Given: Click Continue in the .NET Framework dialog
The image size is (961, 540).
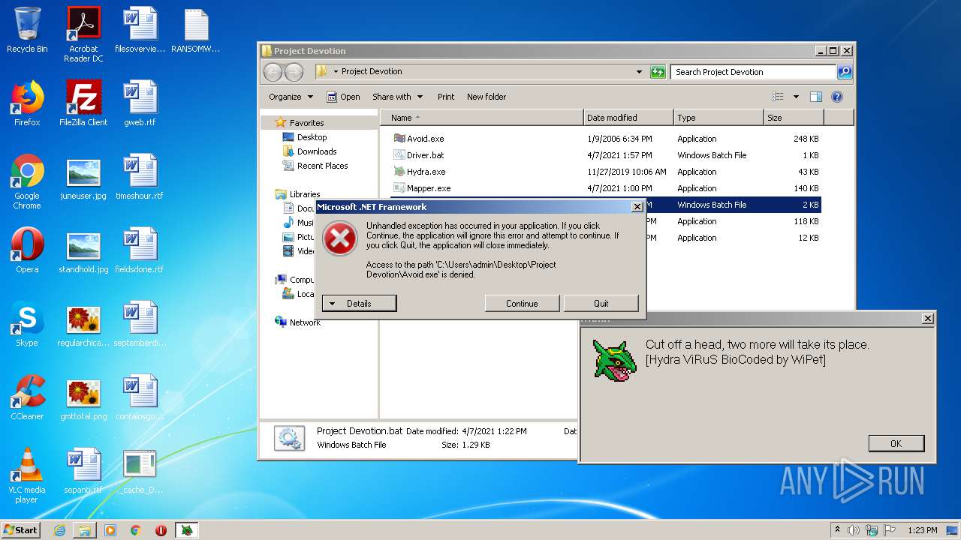Looking at the screenshot, I should 522,304.
